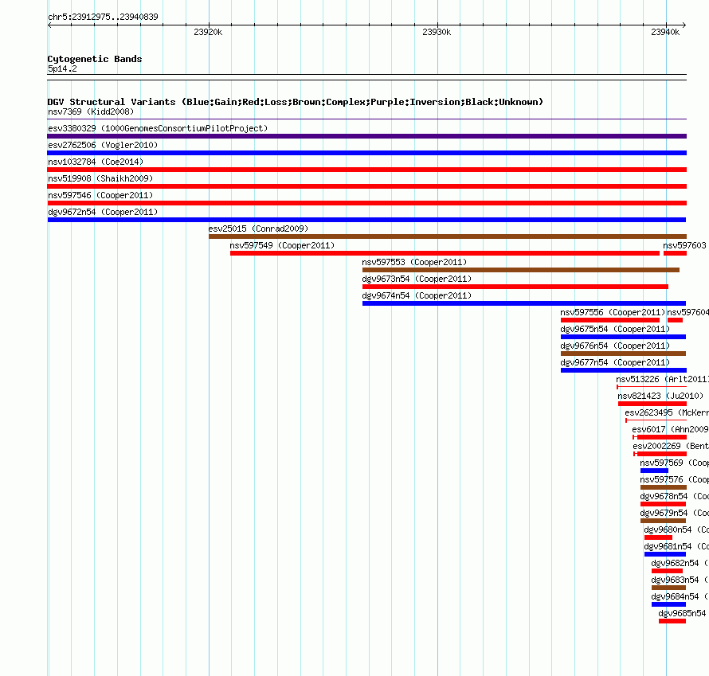Click the nsv519908 (Shaikh2009) label
Screen dimensions: 709x676
100,178
